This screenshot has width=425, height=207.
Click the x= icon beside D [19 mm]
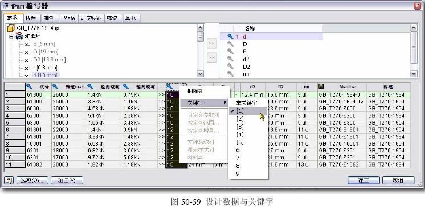pos(27,52)
